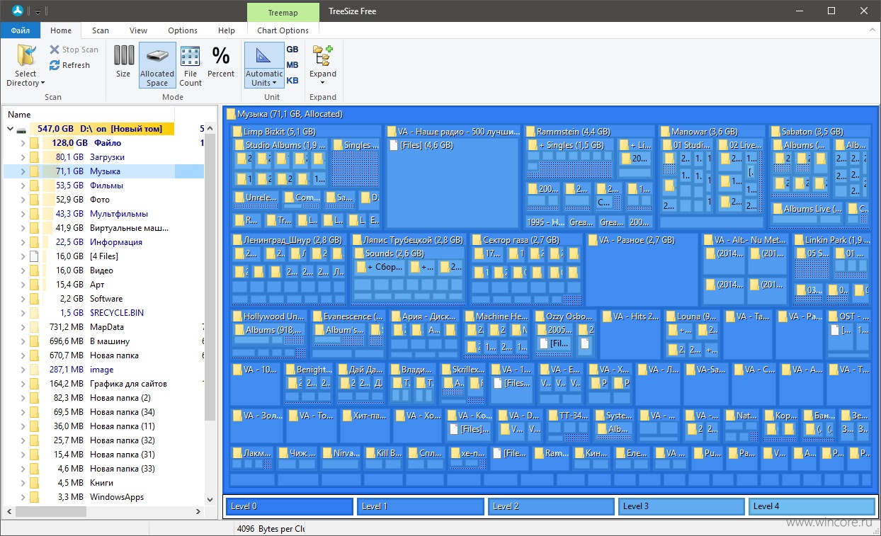Click the $RECYCLE.BIN folder icon

pyautogui.click(x=34, y=313)
